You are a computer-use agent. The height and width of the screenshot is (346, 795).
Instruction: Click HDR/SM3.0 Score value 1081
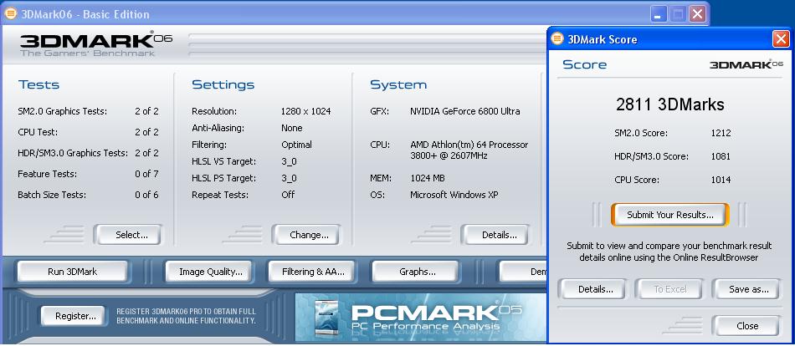coord(721,156)
